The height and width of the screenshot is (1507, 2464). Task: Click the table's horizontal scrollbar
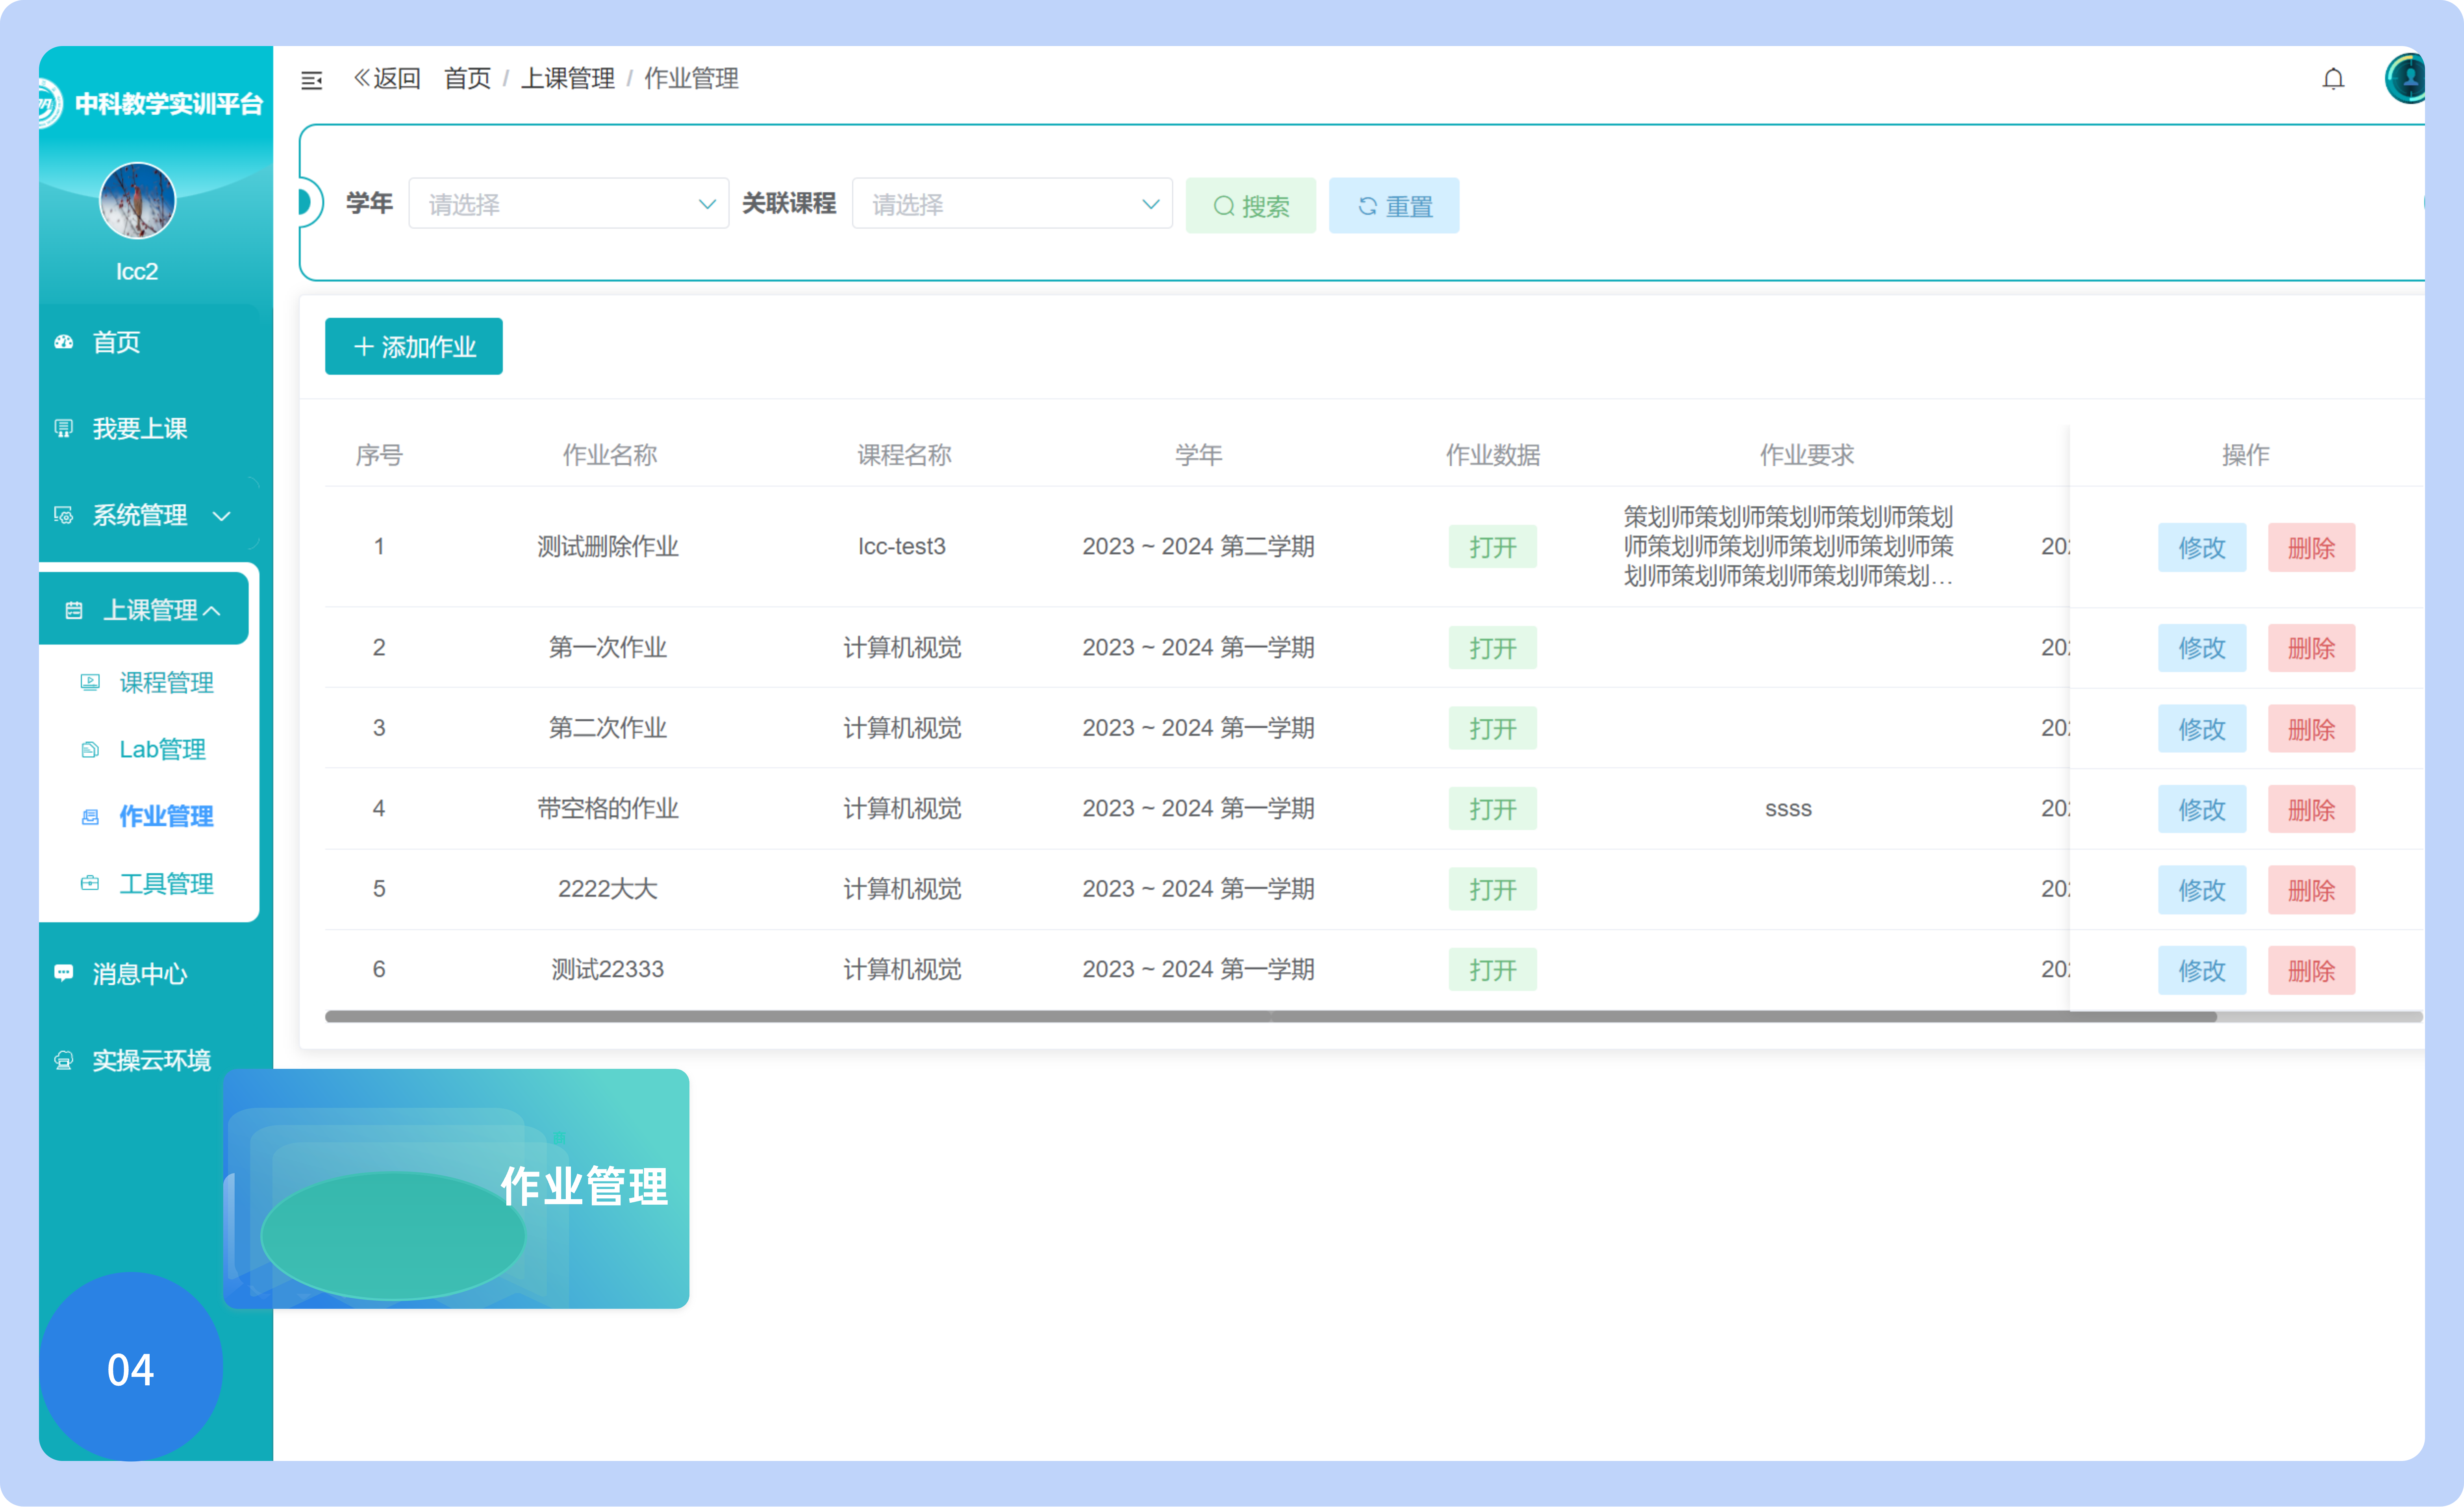pos(1270,1017)
